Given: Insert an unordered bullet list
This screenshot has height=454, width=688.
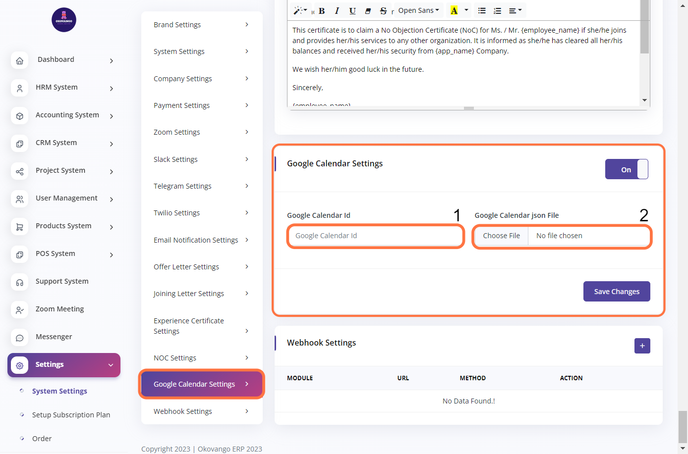Looking at the screenshot, I should [482, 10].
